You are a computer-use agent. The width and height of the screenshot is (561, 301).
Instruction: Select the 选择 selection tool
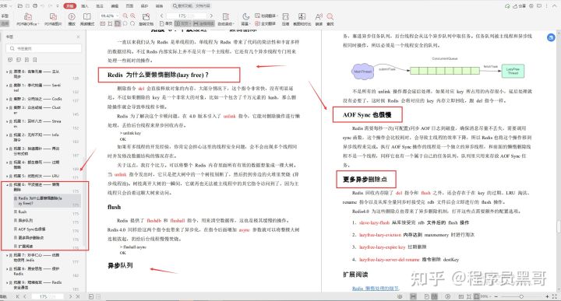[5, 23]
